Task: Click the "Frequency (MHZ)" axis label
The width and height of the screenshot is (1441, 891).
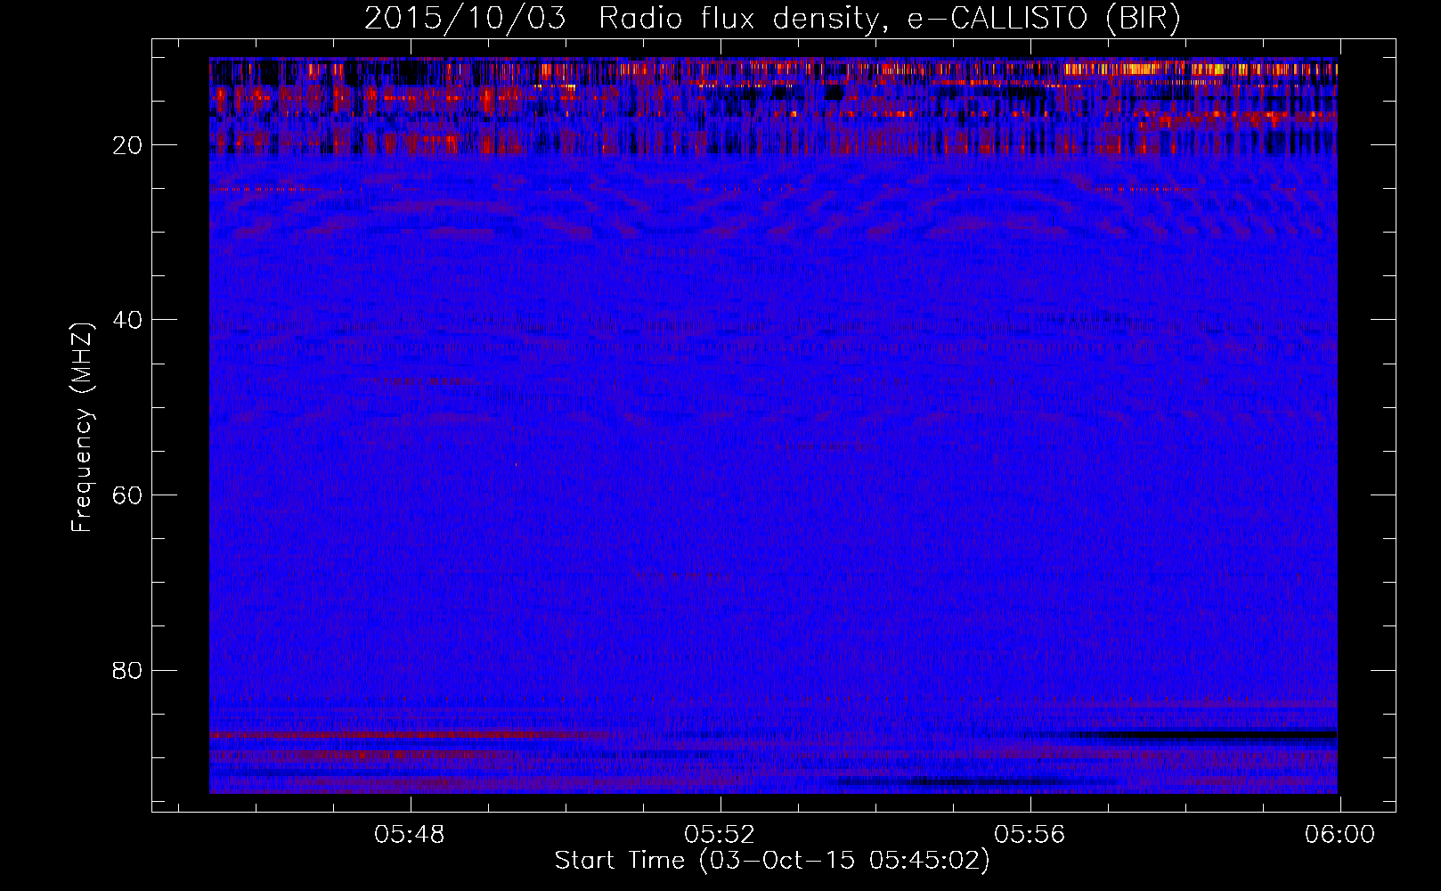Action: 82,427
